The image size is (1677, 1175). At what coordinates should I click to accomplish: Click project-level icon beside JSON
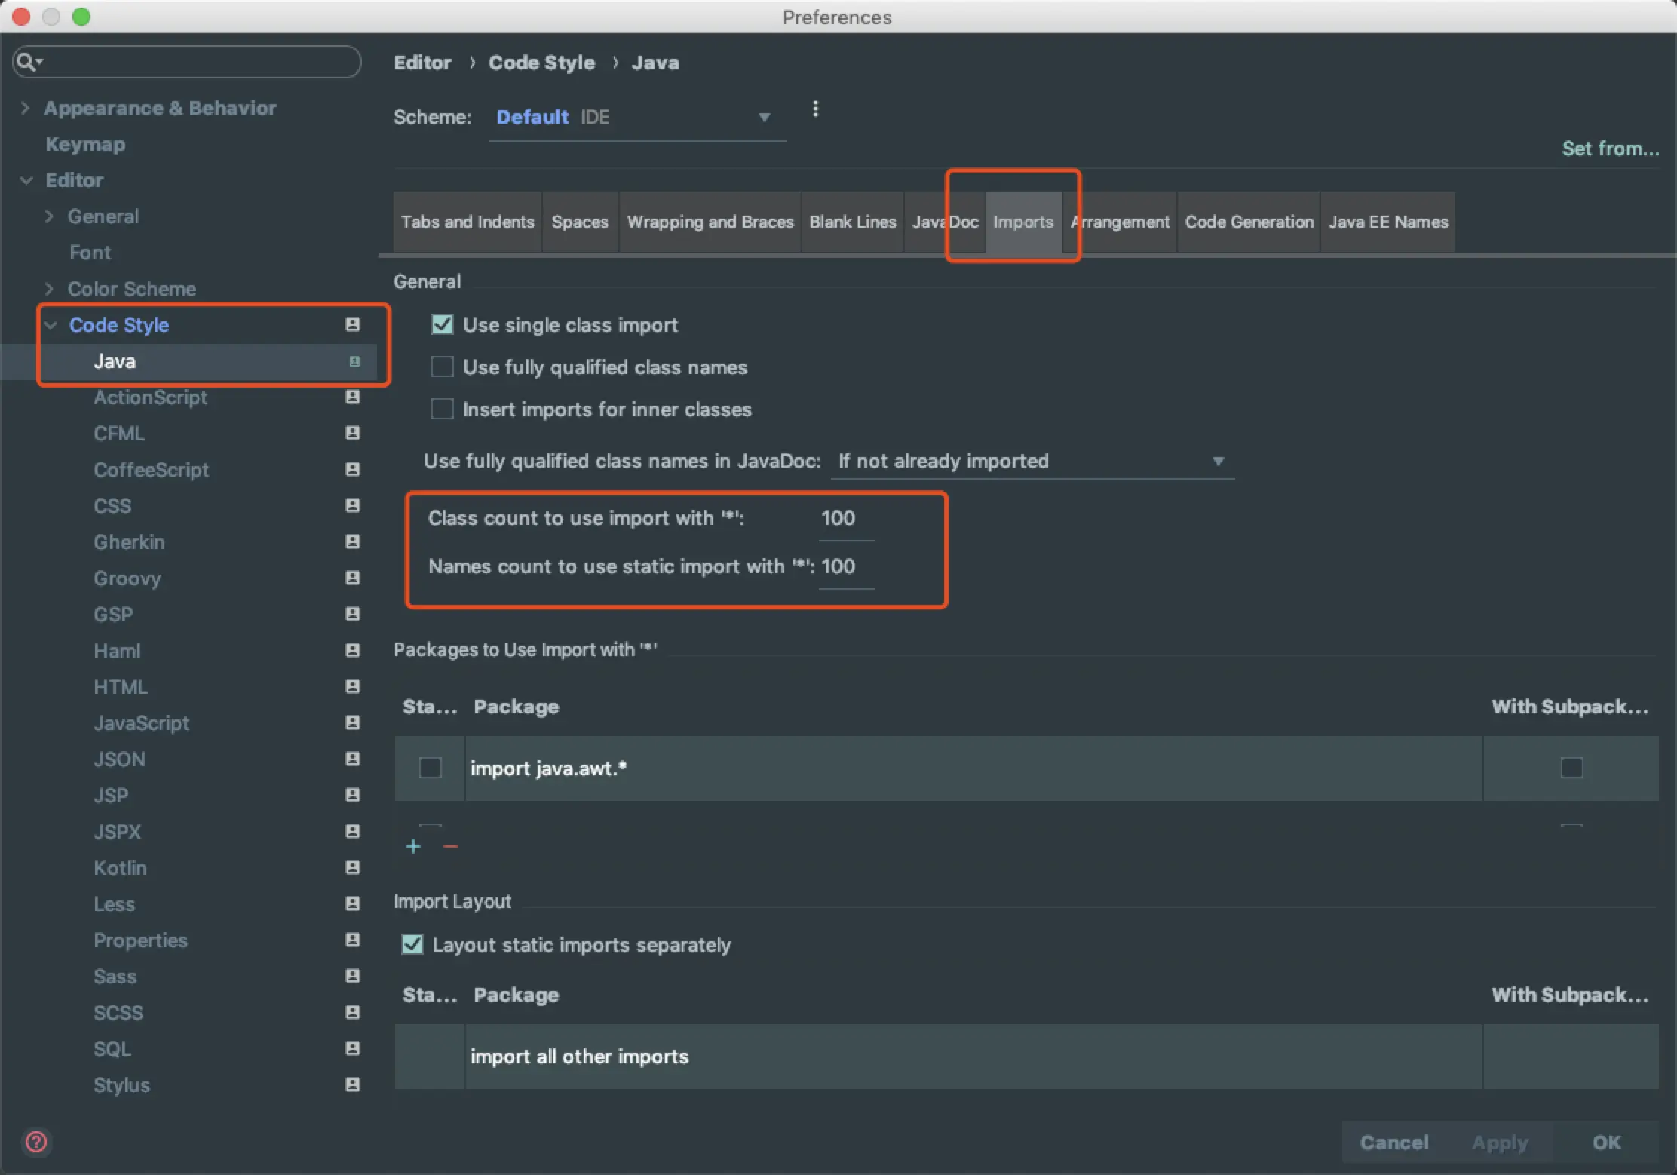tap(352, 759)
